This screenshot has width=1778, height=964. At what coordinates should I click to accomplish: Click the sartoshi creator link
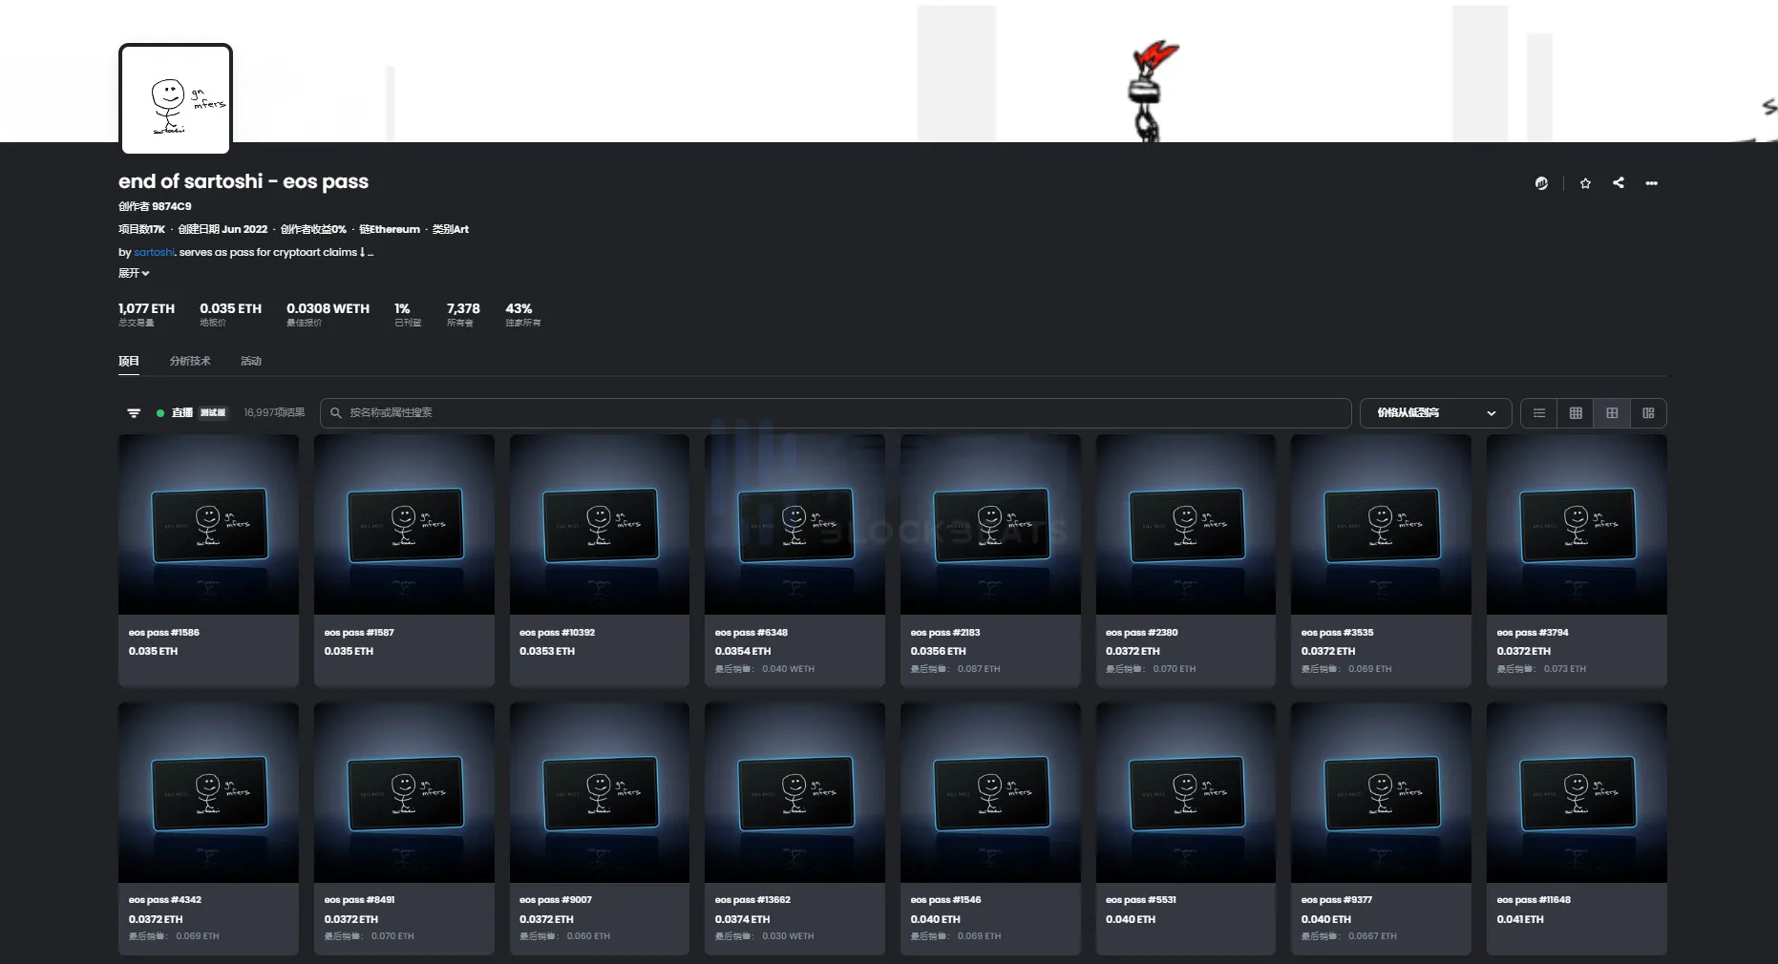(x=154, y=252)
